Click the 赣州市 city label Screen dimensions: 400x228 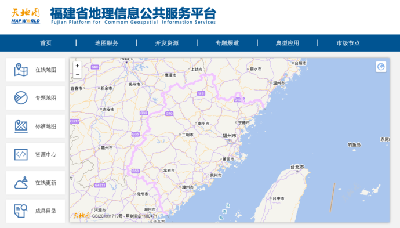(107, 147)
